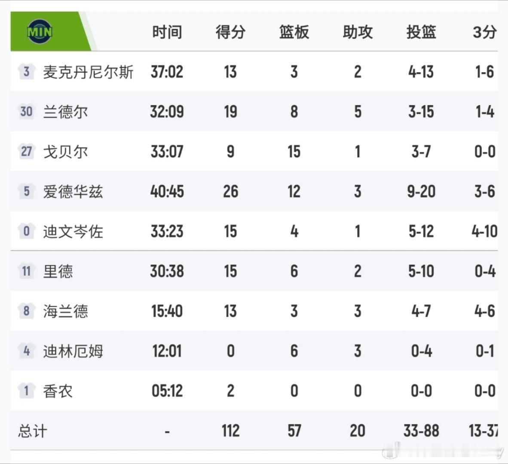This screenshot has height=464, width=508.
Task: Open player 麦克丹尼尔斯 name link
Action: 88,72
